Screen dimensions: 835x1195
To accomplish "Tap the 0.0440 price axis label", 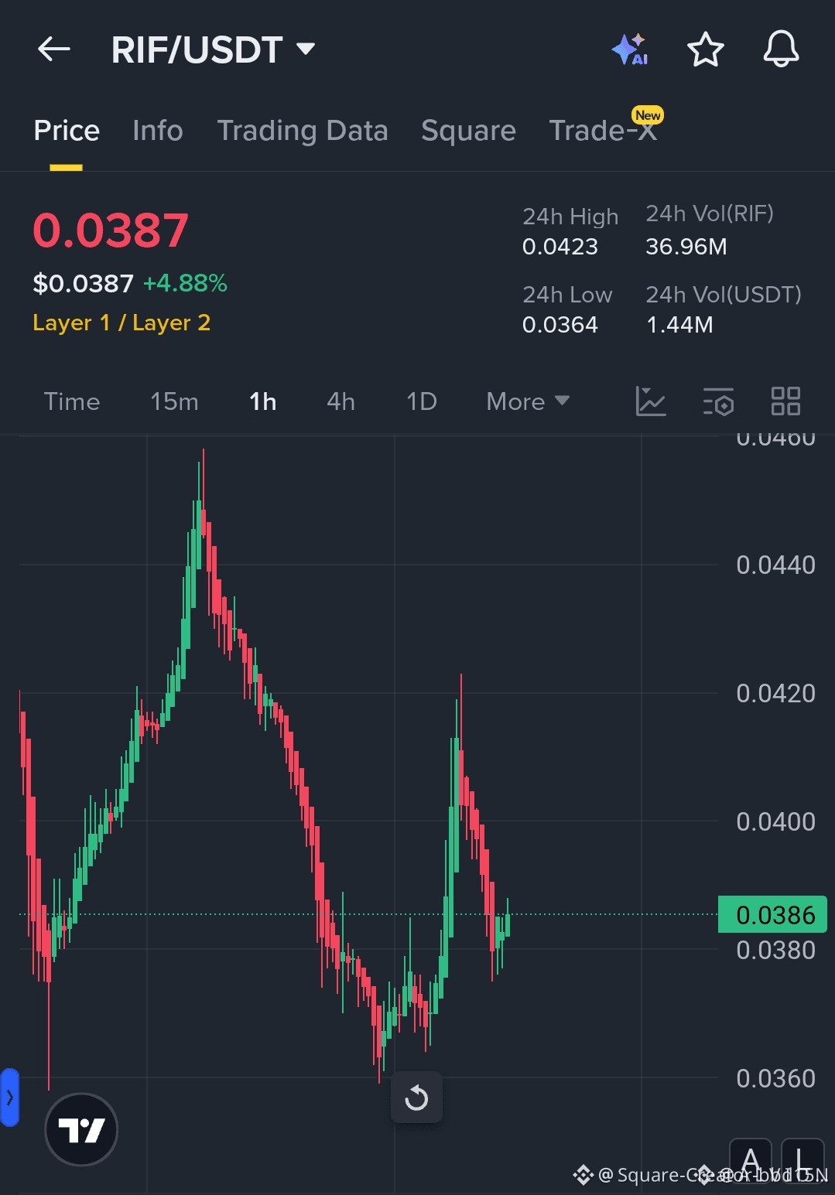I will coord(775,565).
